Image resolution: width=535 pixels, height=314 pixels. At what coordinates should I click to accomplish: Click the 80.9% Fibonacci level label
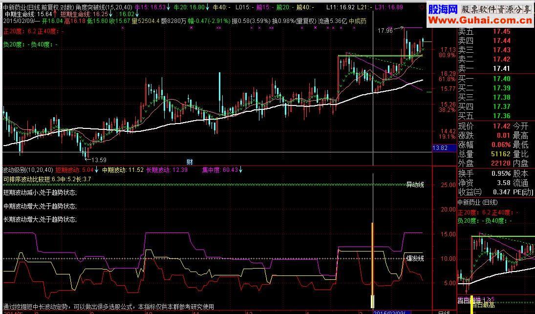(x=448, y=55)
